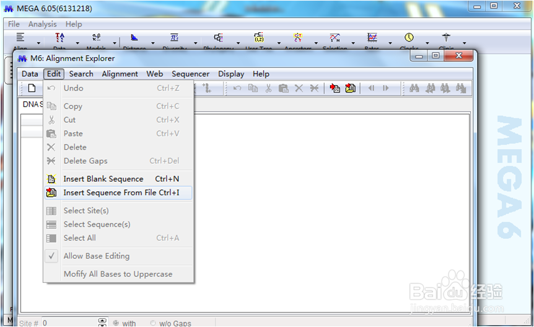The height and width of the screenshot is (327, 534).
Task: Open Help menu in Alignment Explorer
Action: pyautogui.click(x=261, y=74)
